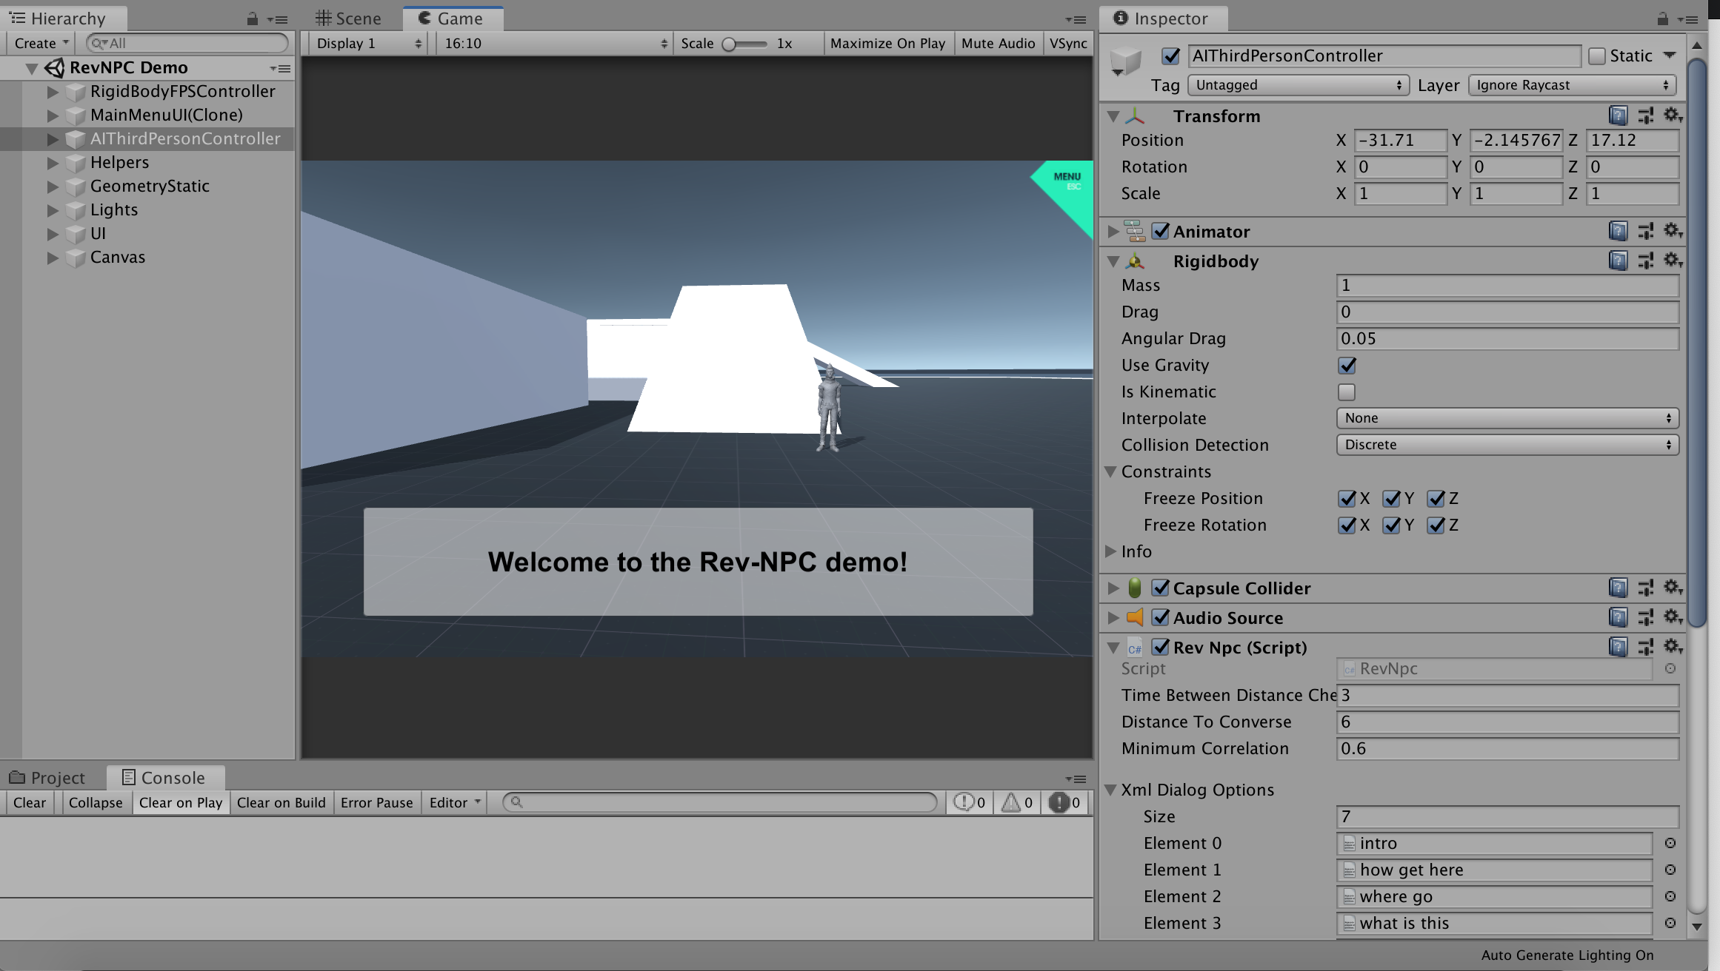1720x971 pixels.
Task: Click the Transform component gear settings icon
Action: (x=1672, y=115)
